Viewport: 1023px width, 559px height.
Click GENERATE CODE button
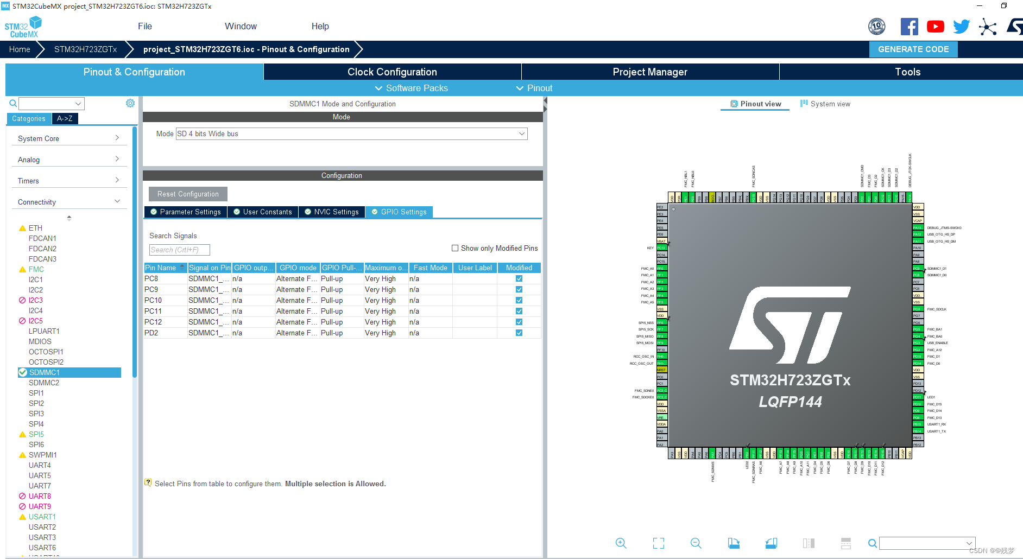coord(913,49)
